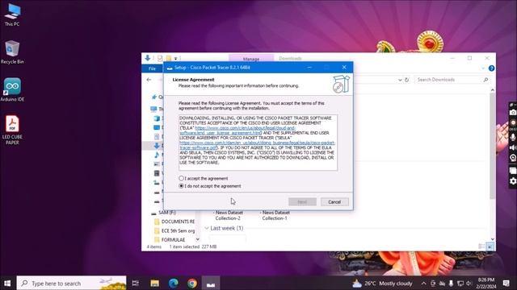The width and height of the screenshot is (517, 290).
Task: Collapse the 'Last week (1)' group
Action: [x=207, y=228]
